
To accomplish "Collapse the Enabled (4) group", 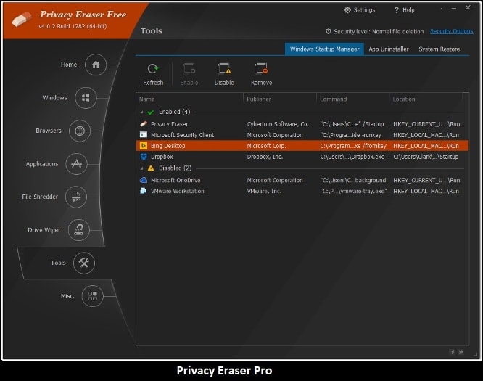I will coord(141,112).
